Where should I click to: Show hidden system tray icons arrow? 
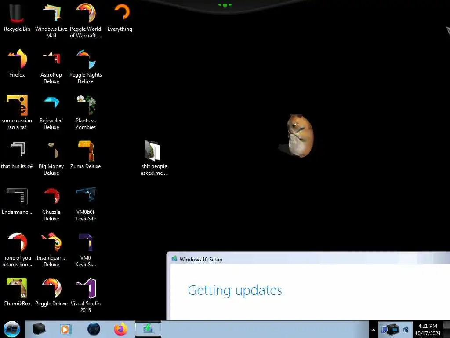[x=374, y=330]
